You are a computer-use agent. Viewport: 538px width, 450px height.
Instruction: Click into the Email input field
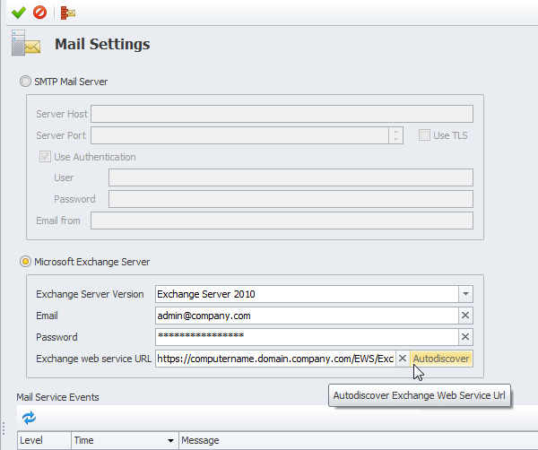(x=305, y=316)
